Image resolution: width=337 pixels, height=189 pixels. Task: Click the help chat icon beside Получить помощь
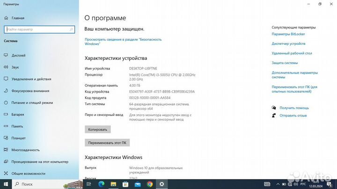pos(274,108)
